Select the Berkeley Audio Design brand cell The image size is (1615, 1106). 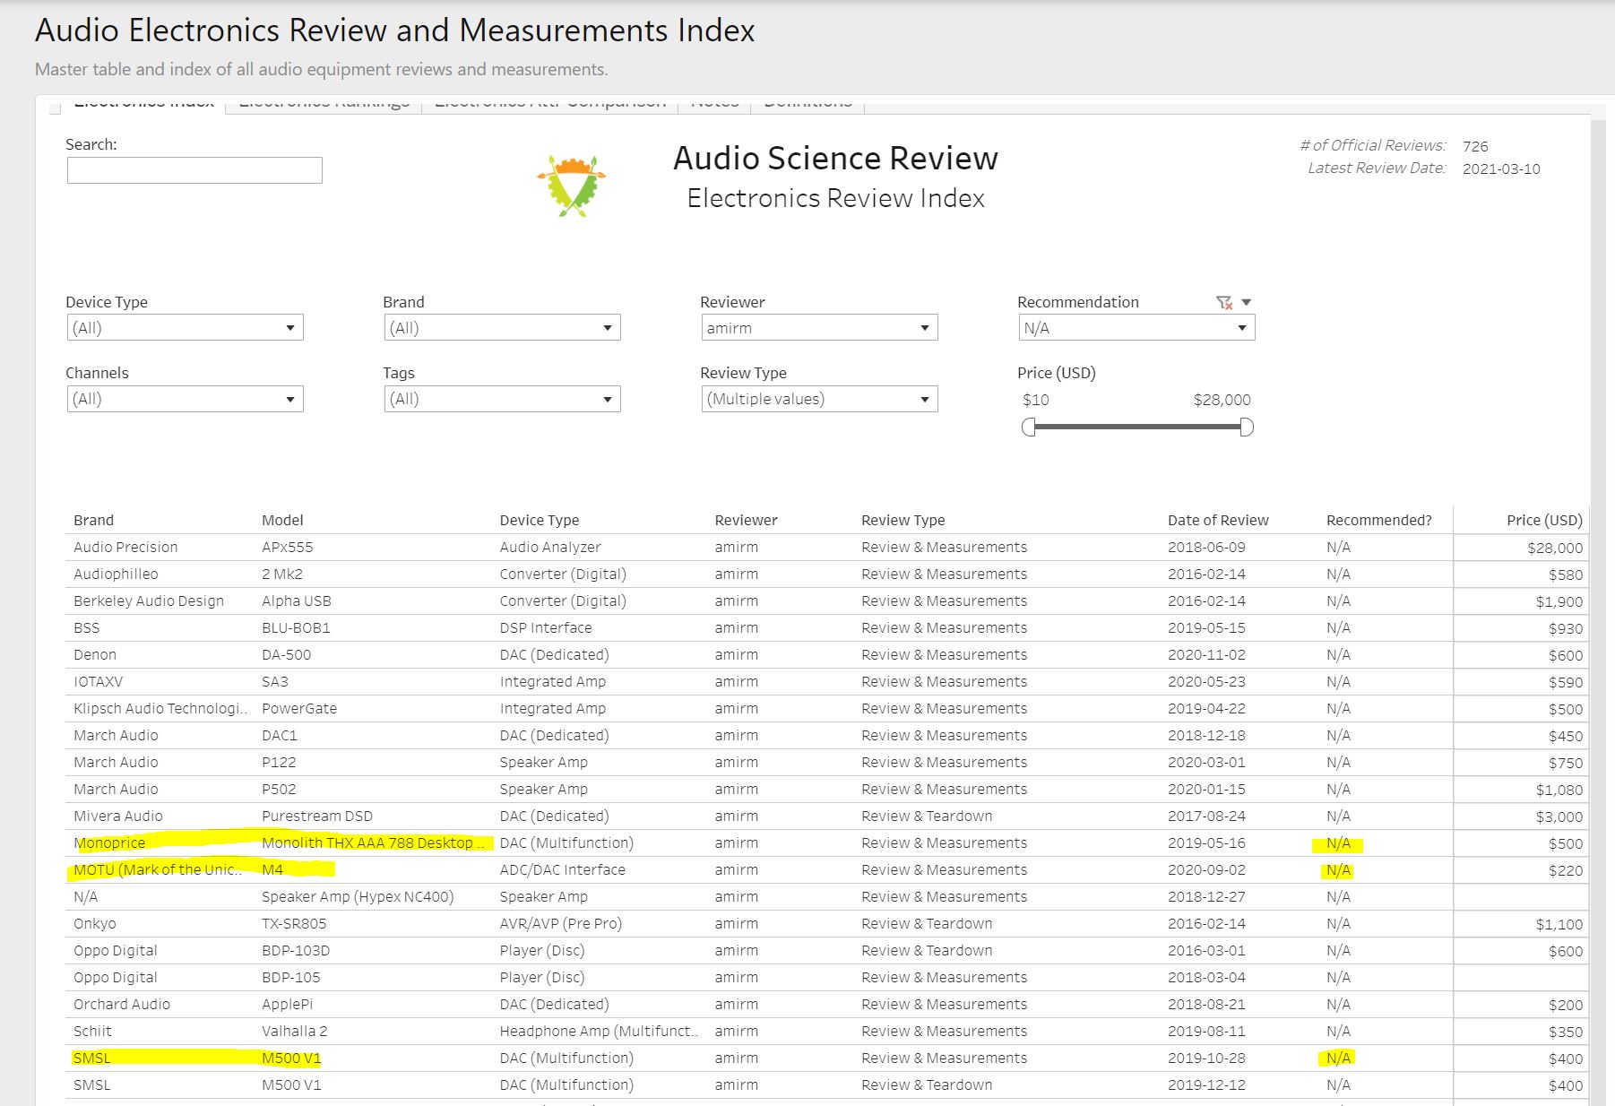point(149,601)
